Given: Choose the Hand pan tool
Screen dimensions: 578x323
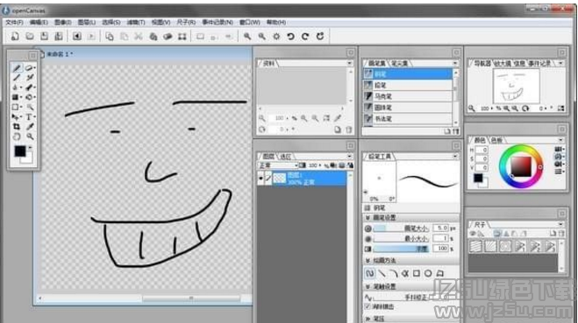Looking at the screenshot, I should 16,137.
